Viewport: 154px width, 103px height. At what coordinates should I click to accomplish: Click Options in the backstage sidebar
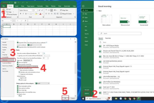(x=87, y=94)
